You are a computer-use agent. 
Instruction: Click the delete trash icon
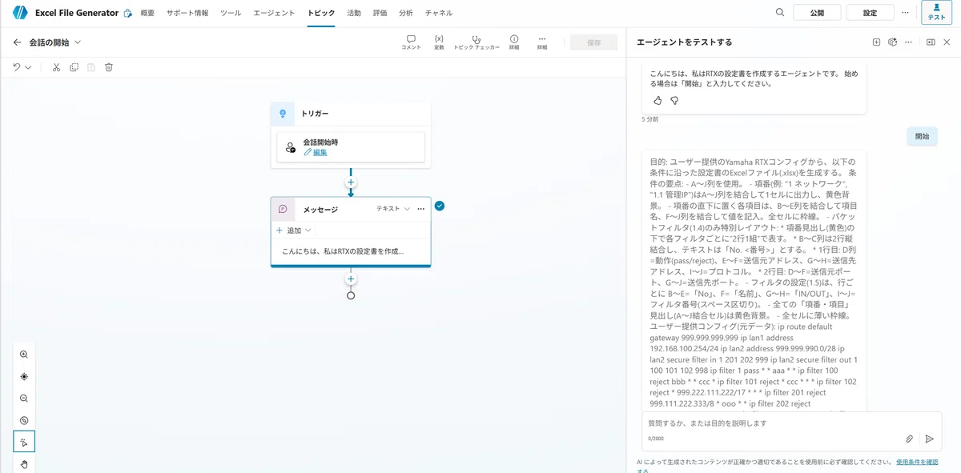coord(109,67)
